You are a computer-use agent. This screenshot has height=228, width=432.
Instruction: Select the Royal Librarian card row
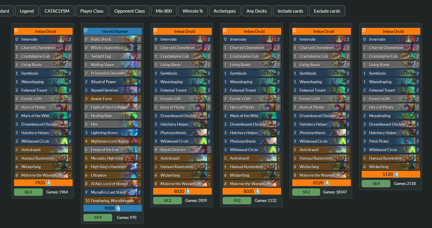[182, 150]
